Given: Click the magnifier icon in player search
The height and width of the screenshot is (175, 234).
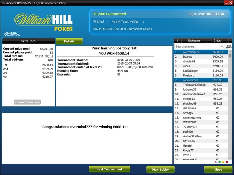Looking at the screenshot, I should pyautogui.click(x=222, y=46).
